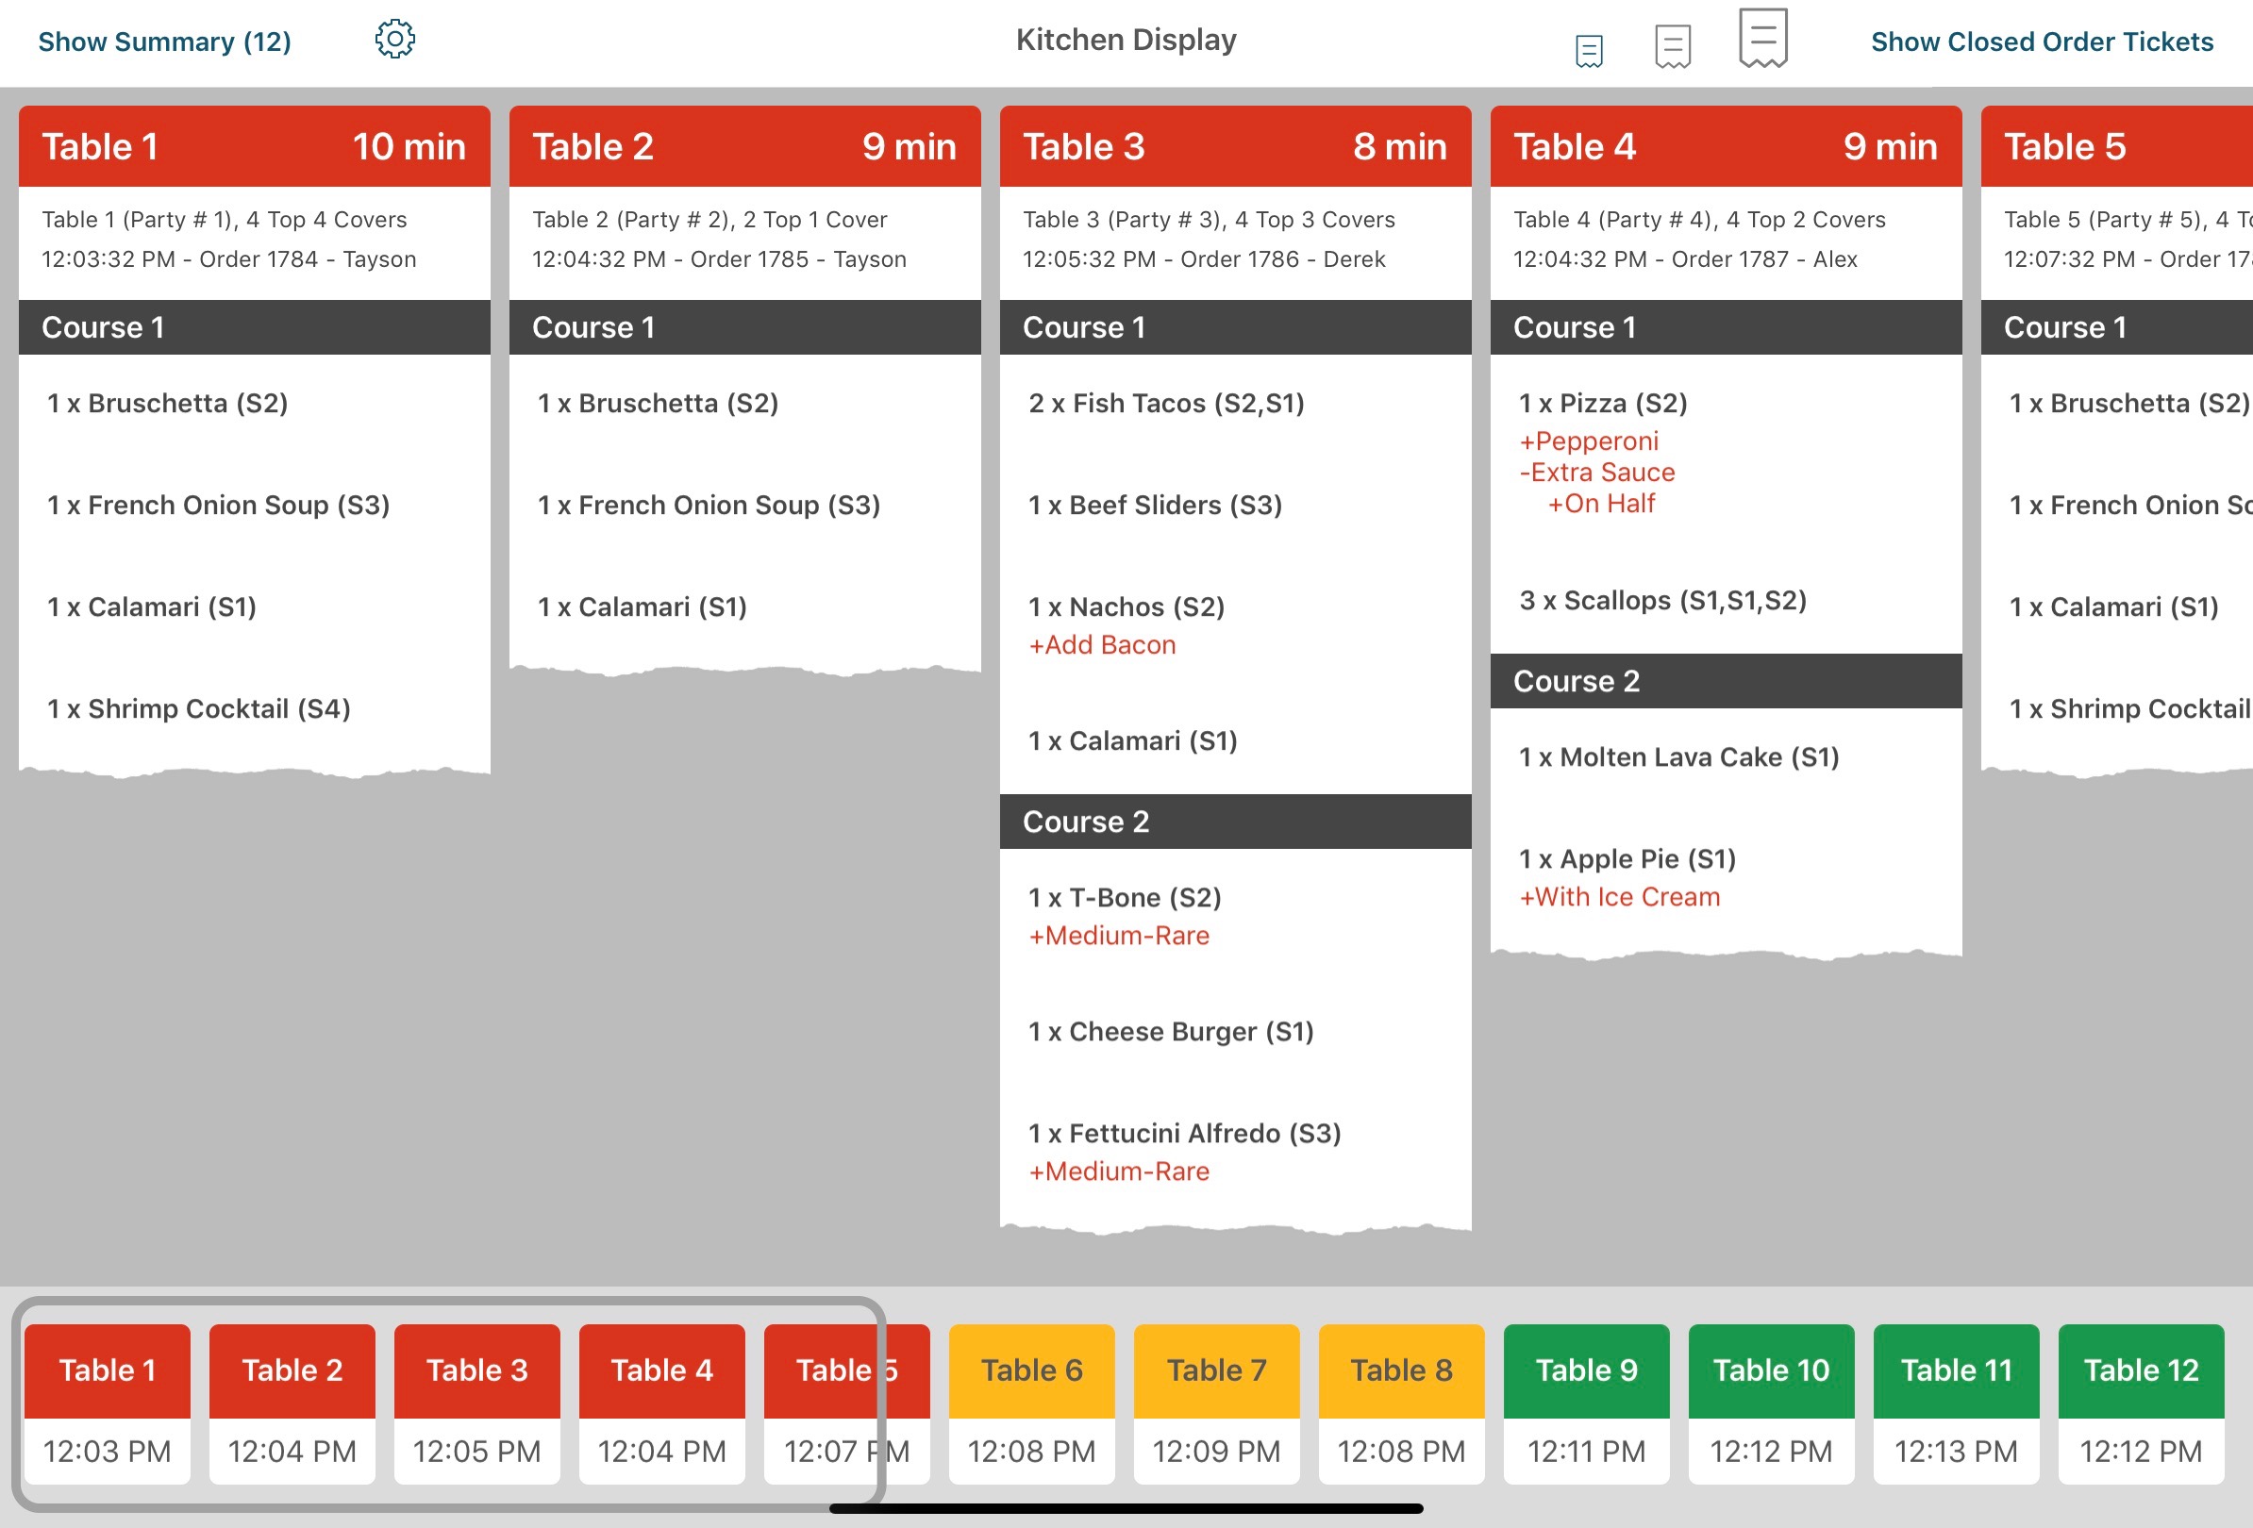Select the green Table 9 tile
This screenshot has width=2253, height=1528.
(x=1586, y=1402)
